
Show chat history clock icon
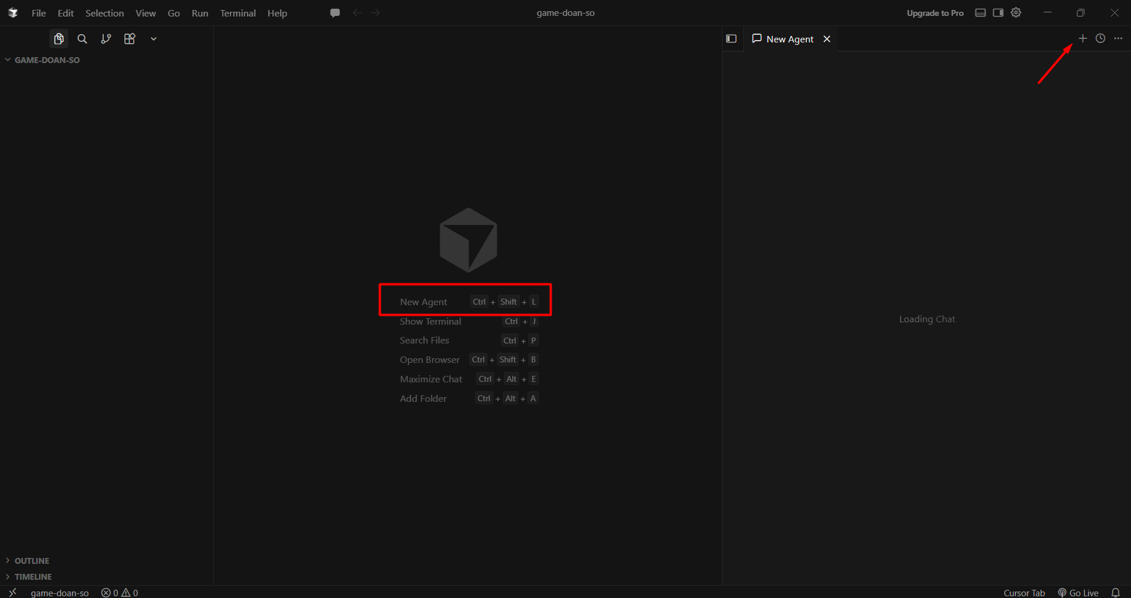point(1100,38)
